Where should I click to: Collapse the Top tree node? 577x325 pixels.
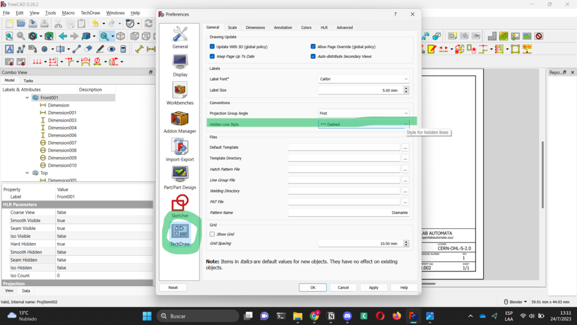[x=27, y=173]
